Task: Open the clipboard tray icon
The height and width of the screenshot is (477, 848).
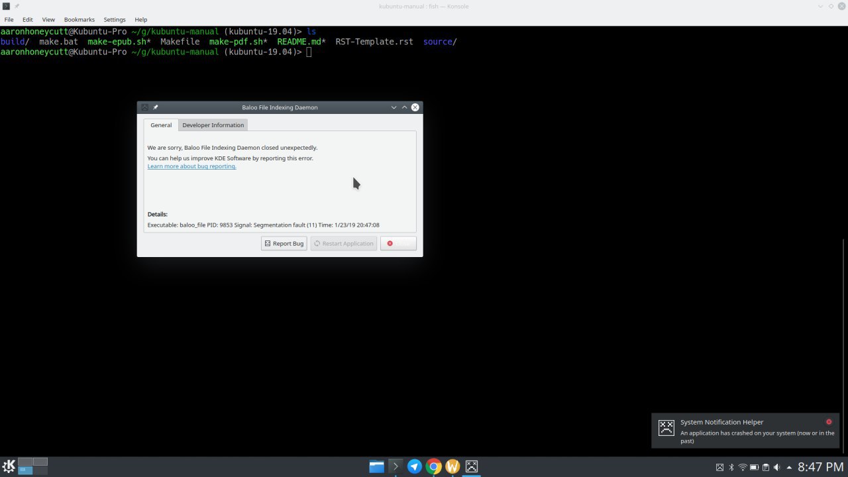Action: click(765, 467)
